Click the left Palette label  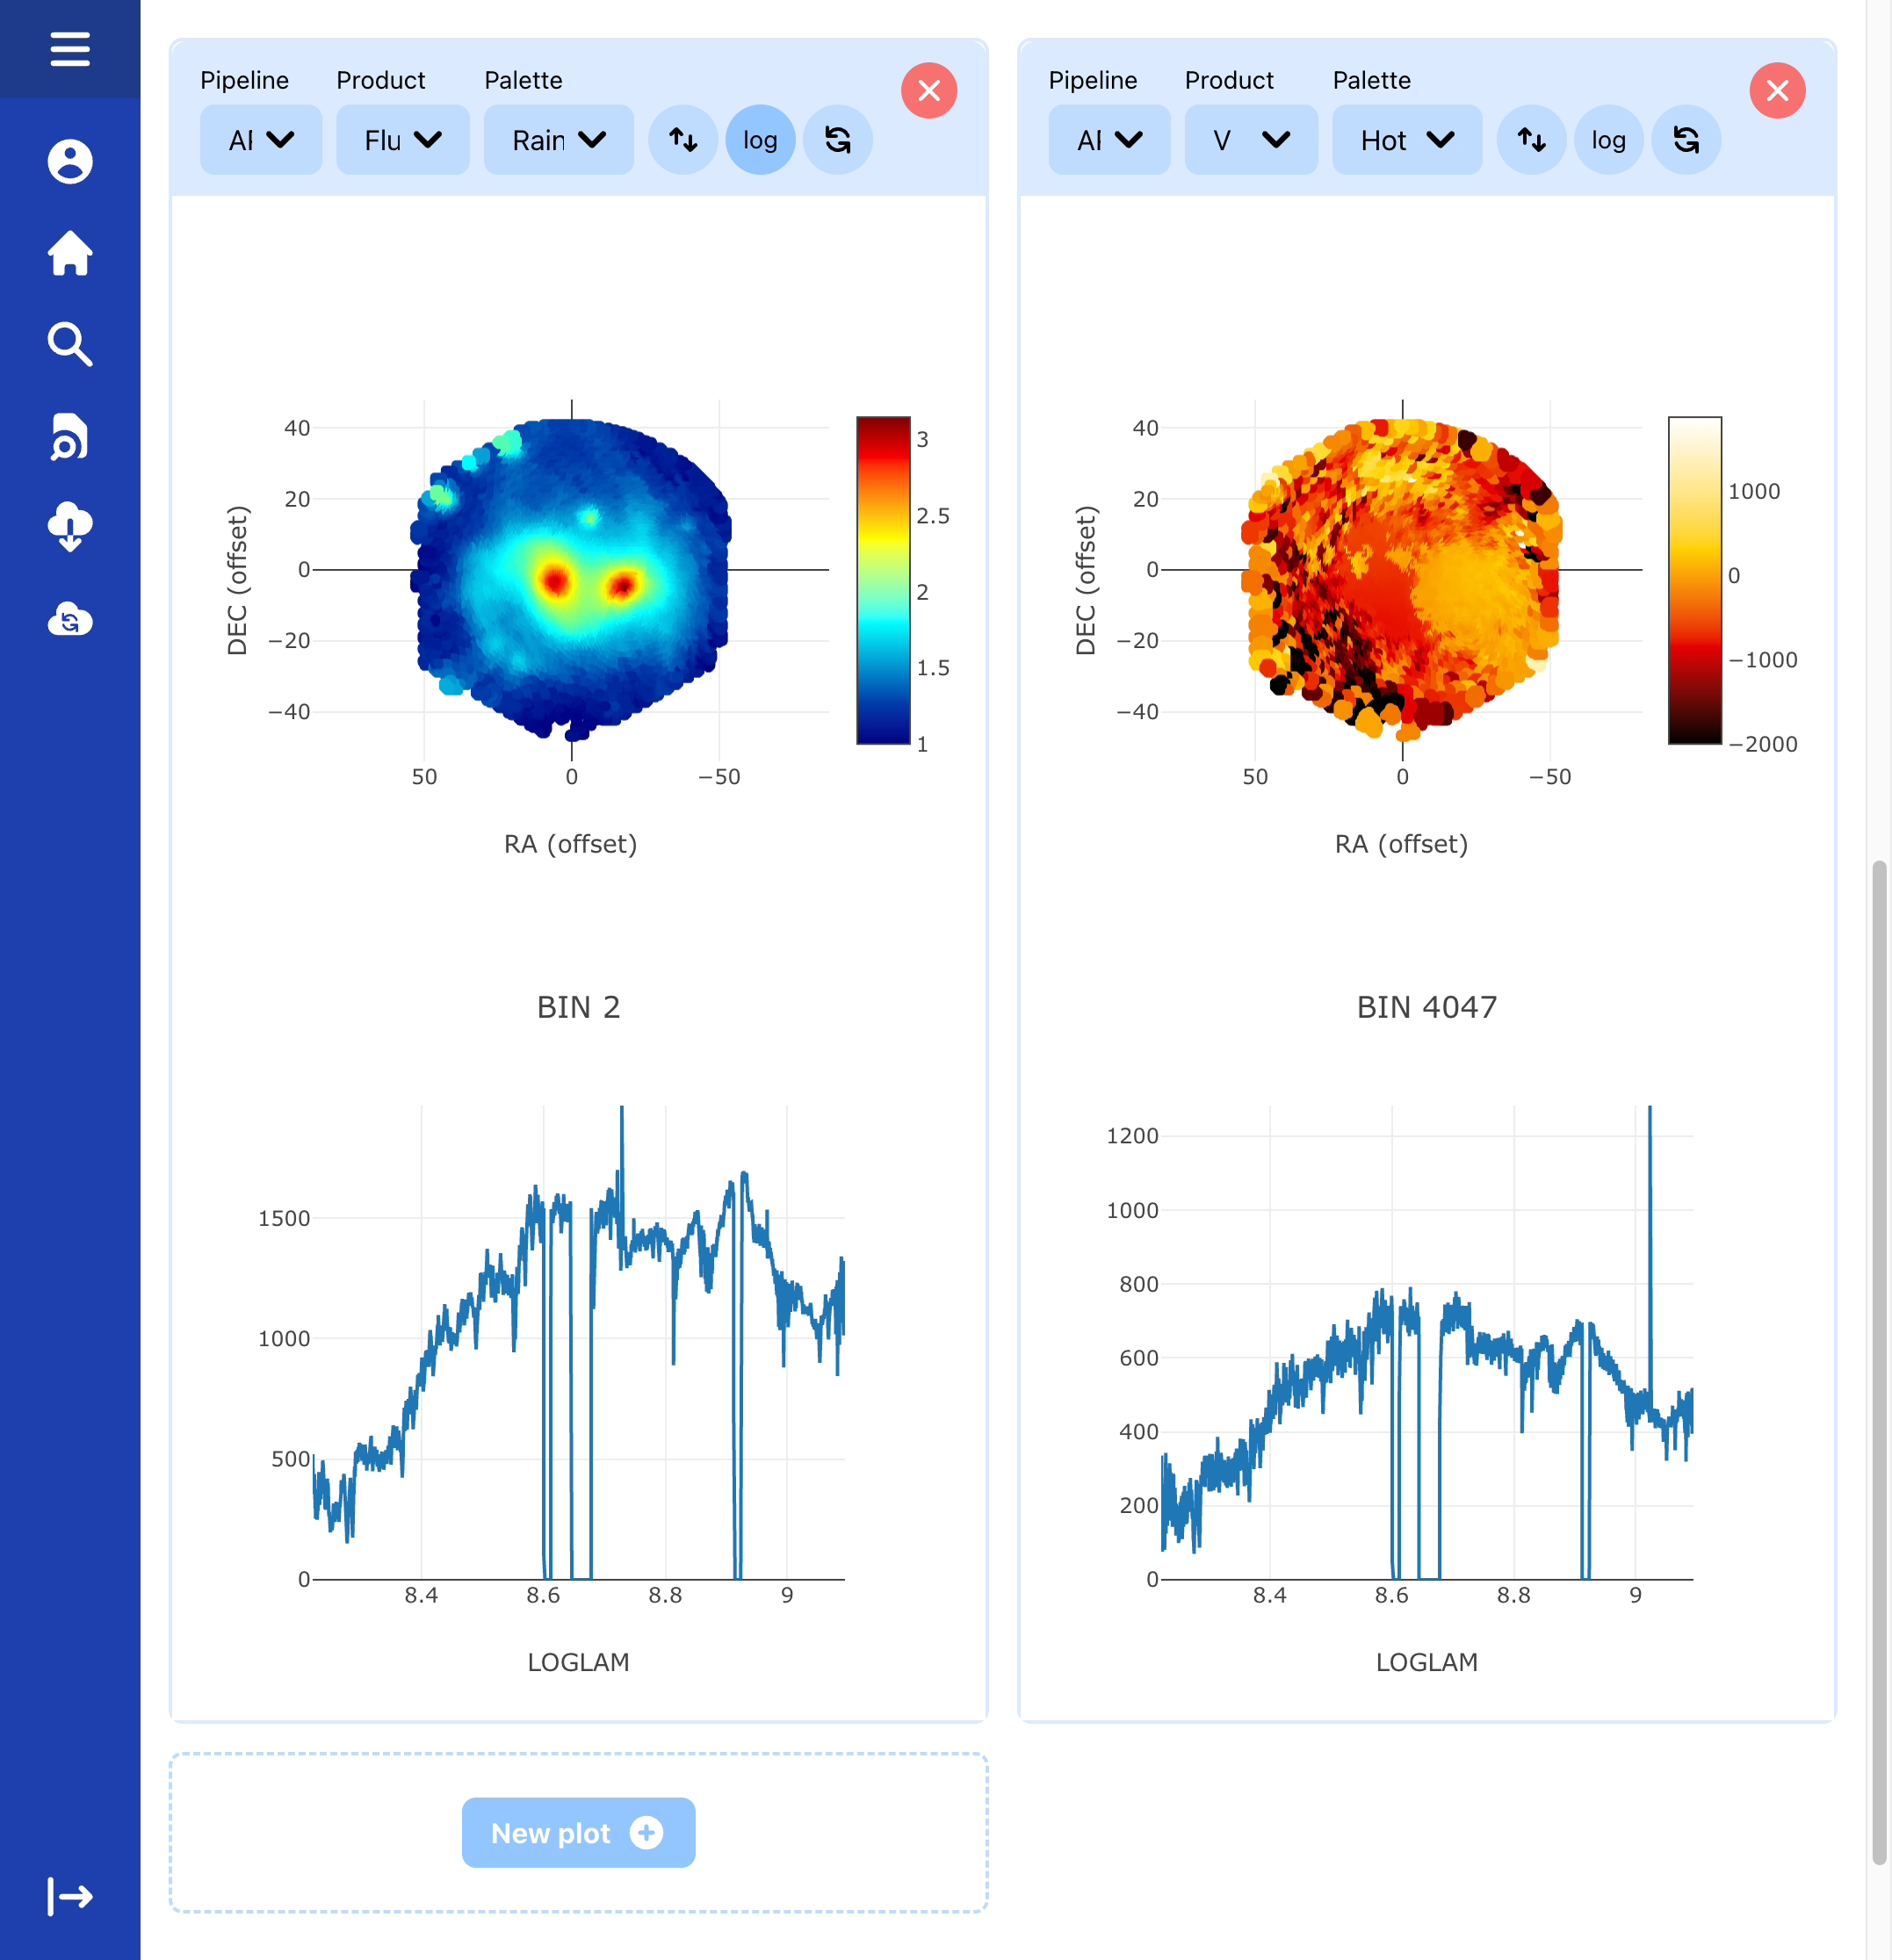(x=523, y=80)
